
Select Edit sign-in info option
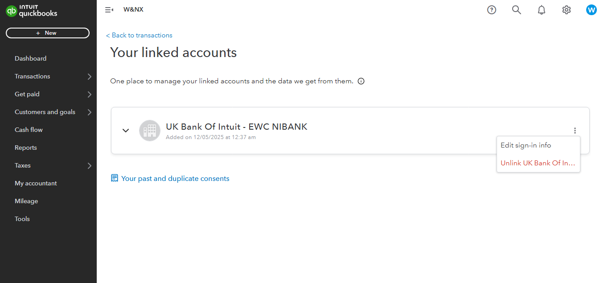click(526, 145)
